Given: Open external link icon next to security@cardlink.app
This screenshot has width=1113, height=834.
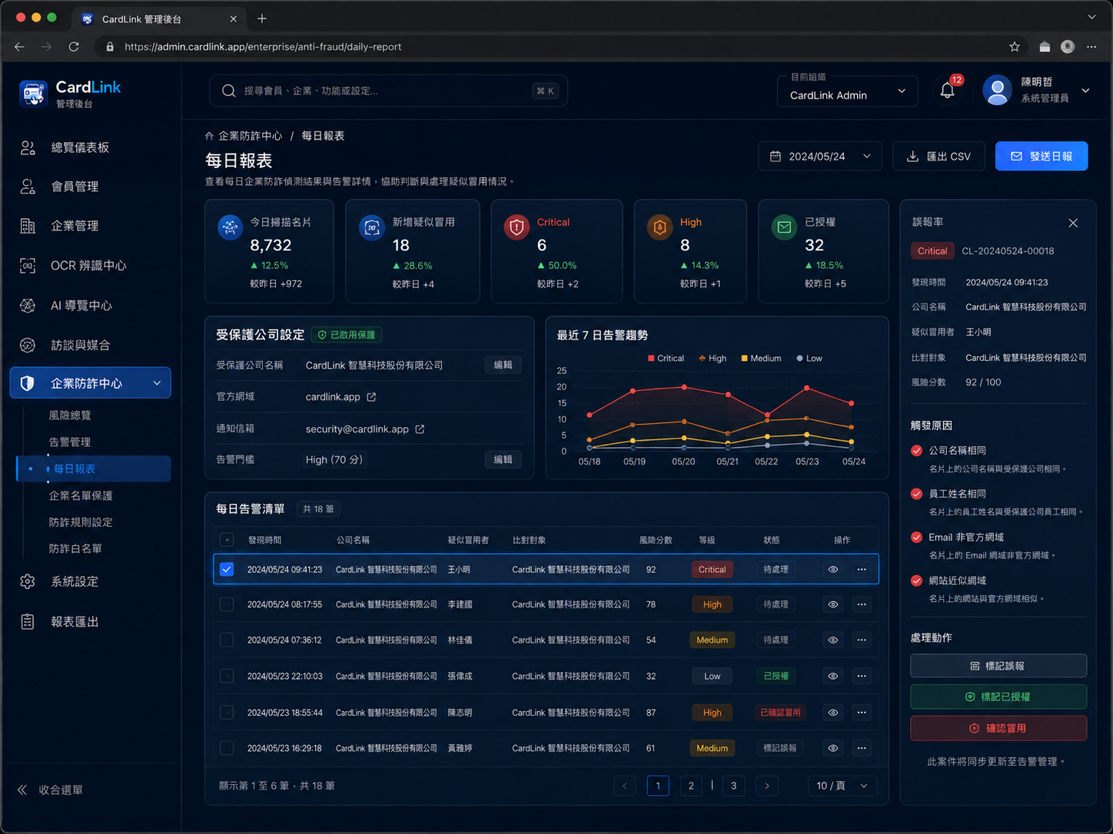Looking at the screenshot, I should 420,429.
